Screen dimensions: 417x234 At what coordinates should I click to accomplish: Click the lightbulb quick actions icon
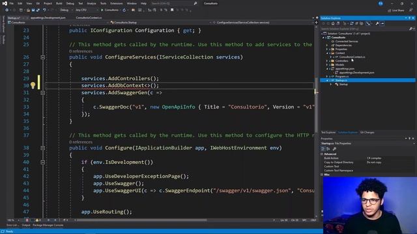[33, 85]
